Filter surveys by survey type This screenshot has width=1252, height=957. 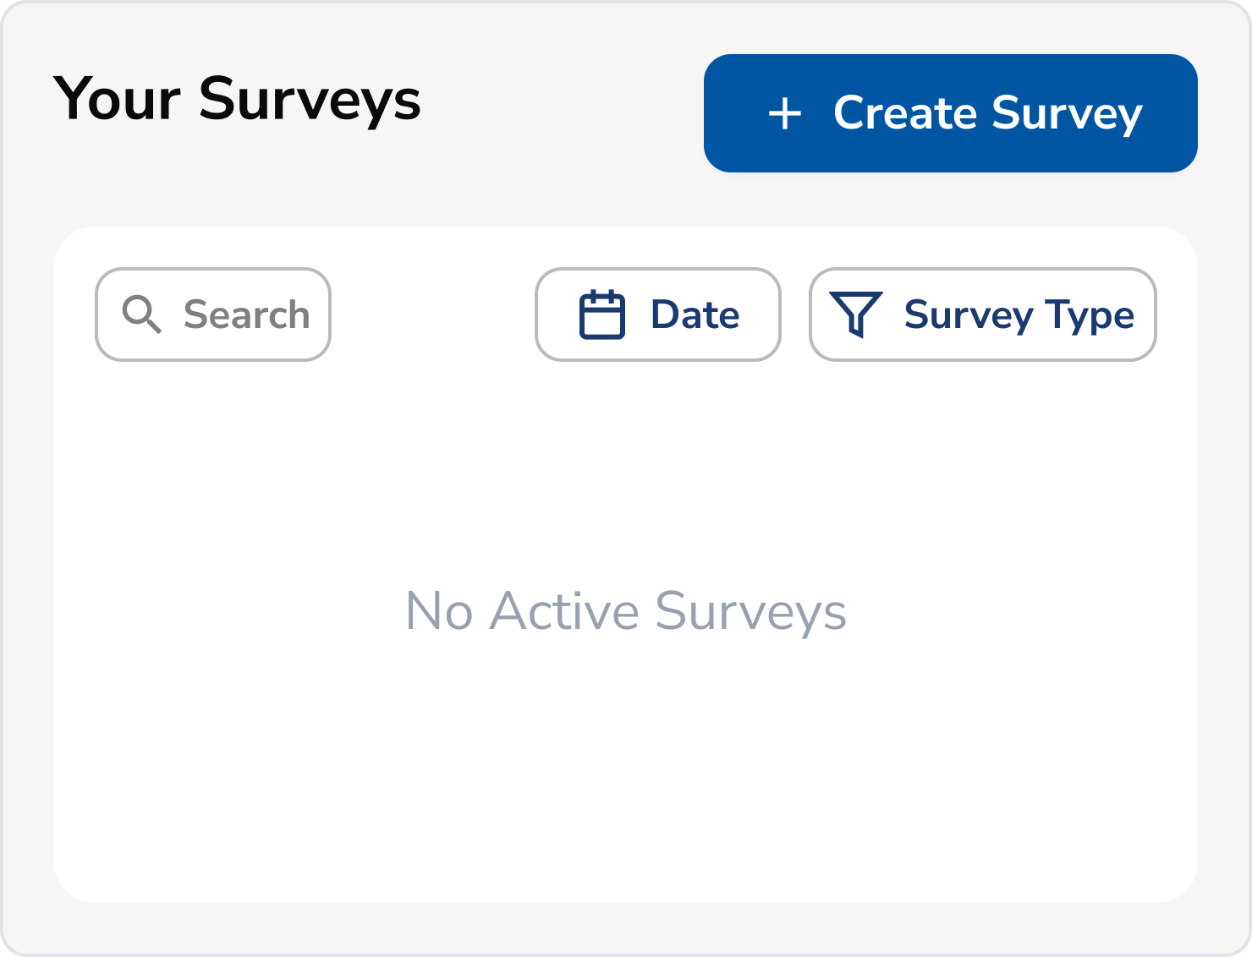tap(983, 314)
